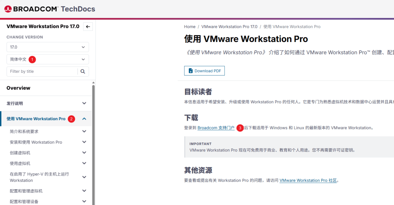The image size is (394, 205).
Task: Open 简介和系统要求 in sidebar
Action: pyautogui.click(x=24, y=131)
